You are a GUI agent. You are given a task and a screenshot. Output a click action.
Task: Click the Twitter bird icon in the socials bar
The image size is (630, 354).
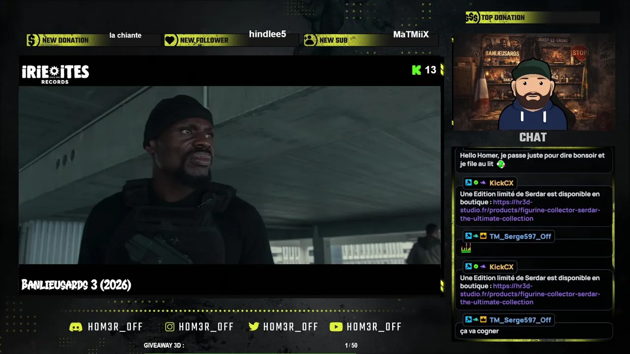(254, 327)
